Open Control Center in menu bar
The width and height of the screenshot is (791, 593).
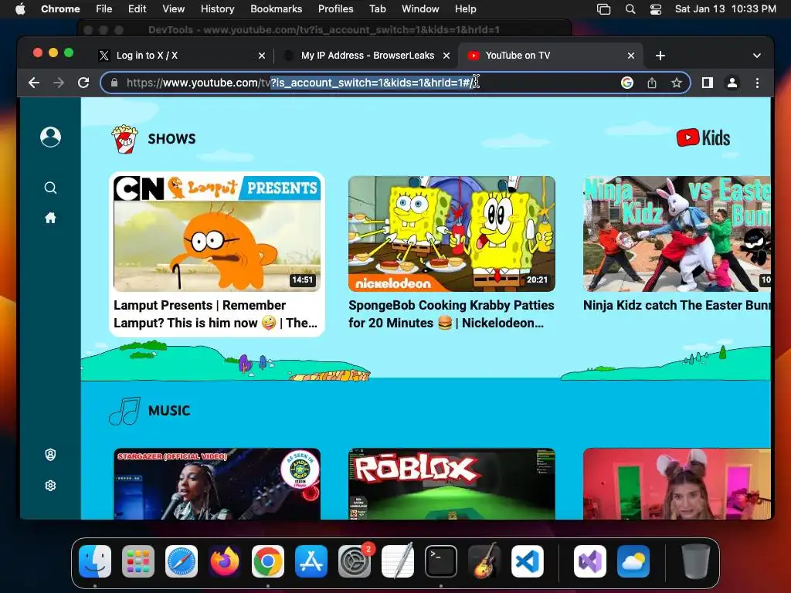pyautogui.click(x=655, y=9)
